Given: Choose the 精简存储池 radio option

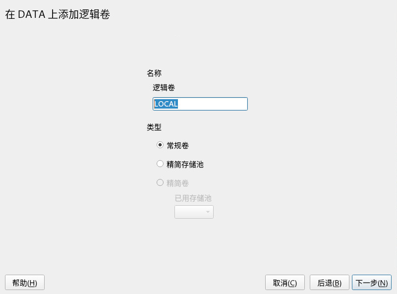Looking at the screenshot, I should click(x=160, y=164).
